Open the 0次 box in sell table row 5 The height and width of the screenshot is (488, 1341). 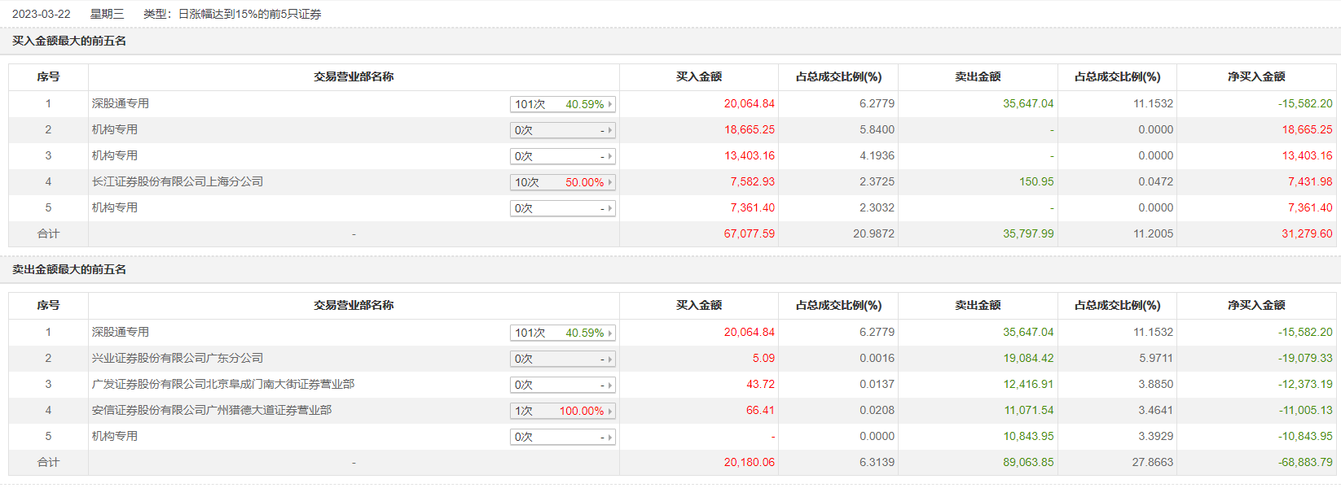(562, 437)
